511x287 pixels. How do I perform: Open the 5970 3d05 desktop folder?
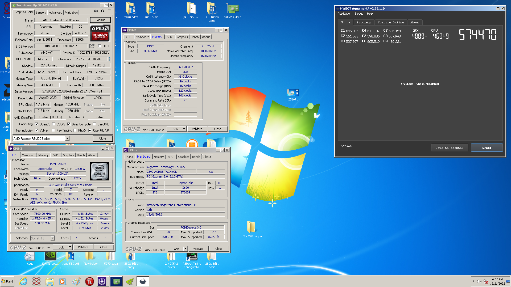(x=131, y=11)
